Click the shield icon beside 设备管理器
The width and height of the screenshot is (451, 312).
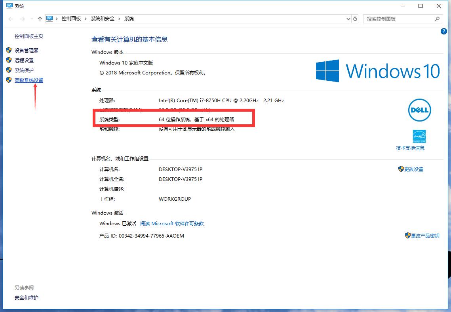coord(9,50)
